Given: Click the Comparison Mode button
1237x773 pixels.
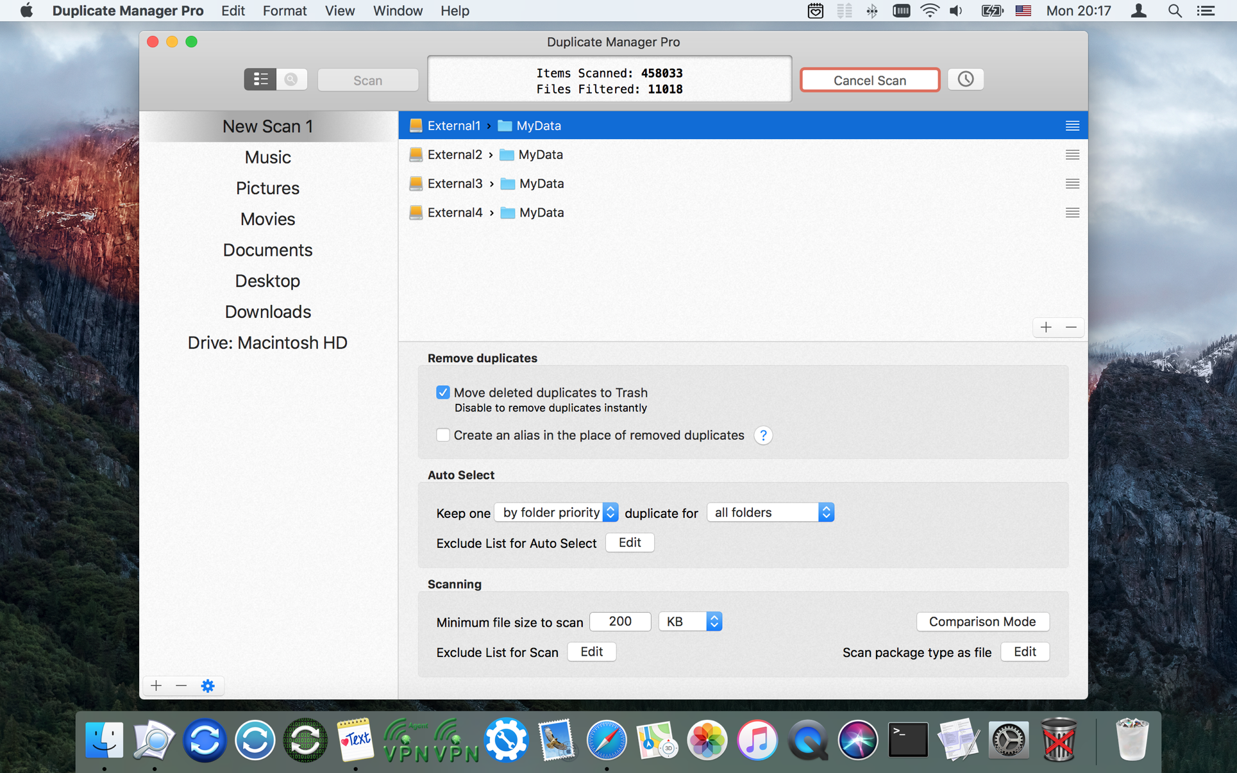Looking at the screenshot, I should pyautogui.click(x=980, y=620).
